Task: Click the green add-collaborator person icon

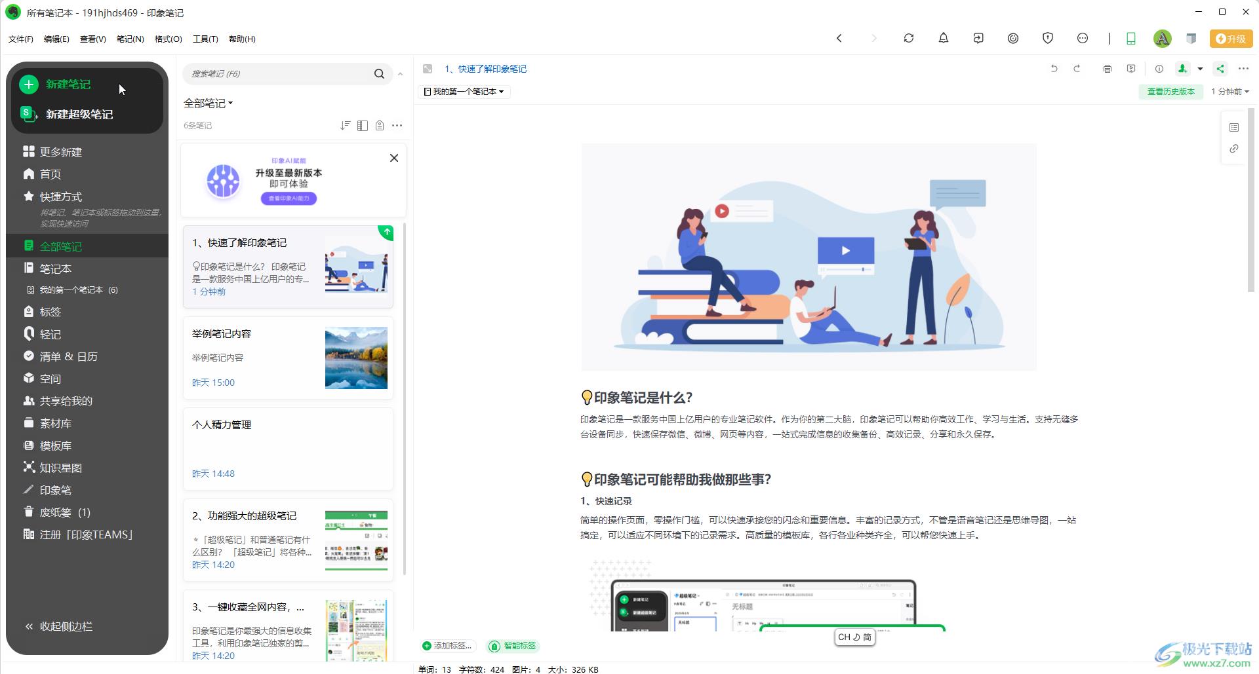Action: (x=1182, y=68)
